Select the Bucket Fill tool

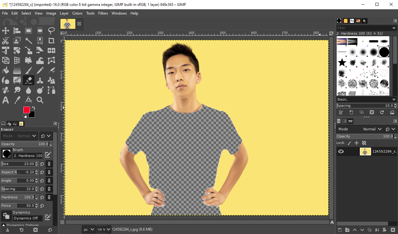click(6, 71)
